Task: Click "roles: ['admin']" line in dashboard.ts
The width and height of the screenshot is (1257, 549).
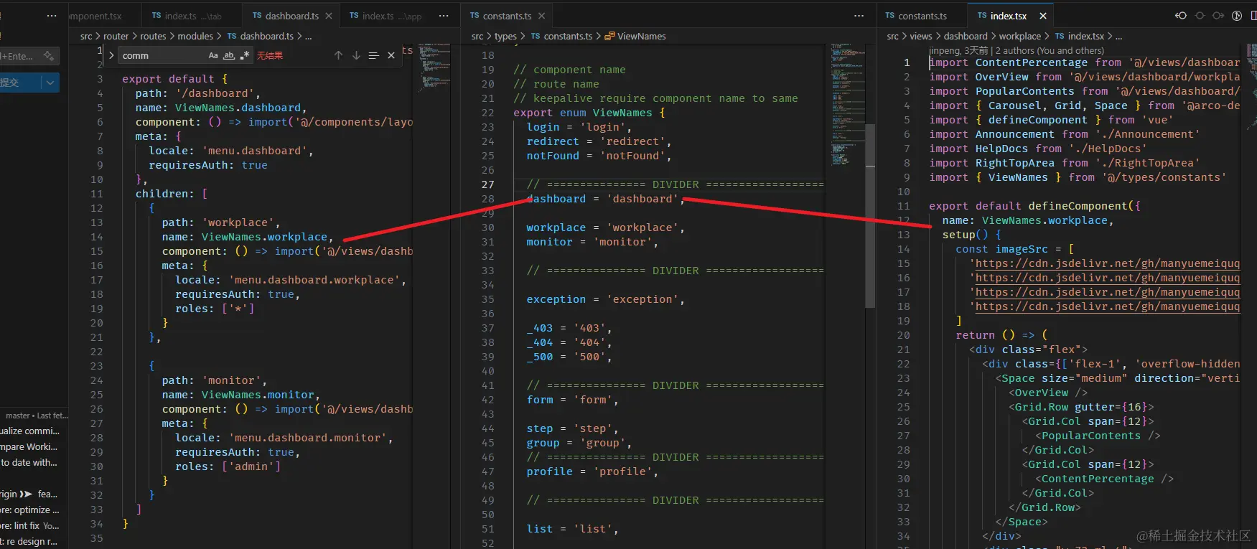Action: coord(228,466)
